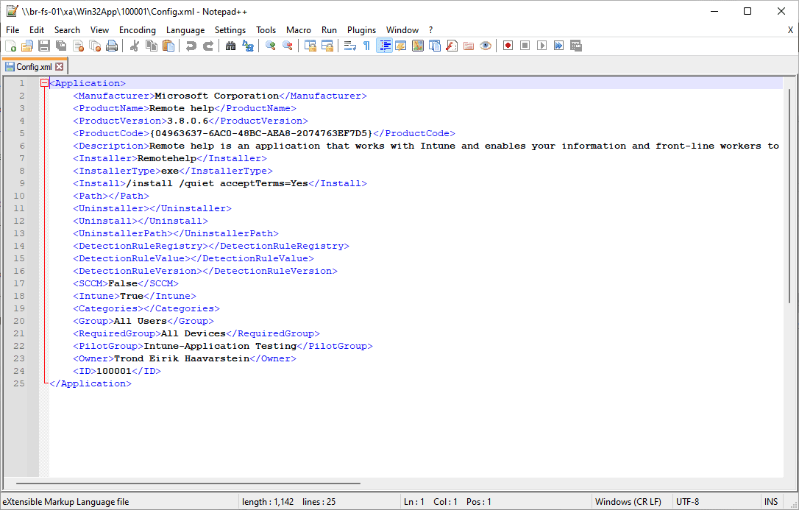Save the current Config.xml file
Viewport: 799px width, 510px height.
point(43,45)
